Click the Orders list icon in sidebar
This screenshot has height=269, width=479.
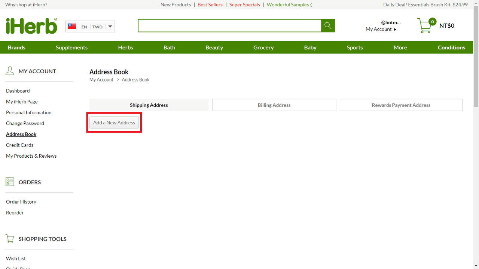(x=10, y=182)
